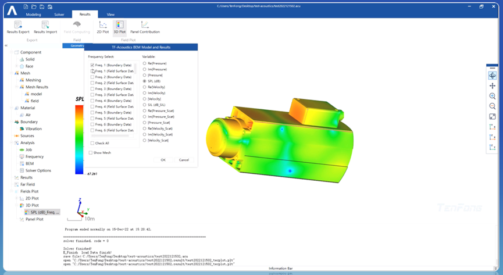
Task: Enable the Check All checkbox
Action: pos(92,143)
